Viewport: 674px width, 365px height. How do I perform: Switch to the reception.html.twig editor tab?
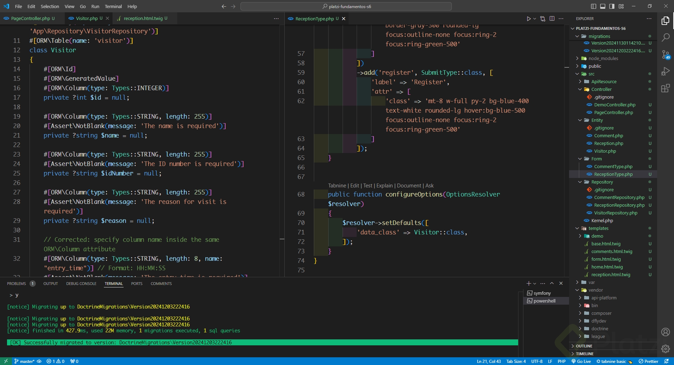coord(143,18)
